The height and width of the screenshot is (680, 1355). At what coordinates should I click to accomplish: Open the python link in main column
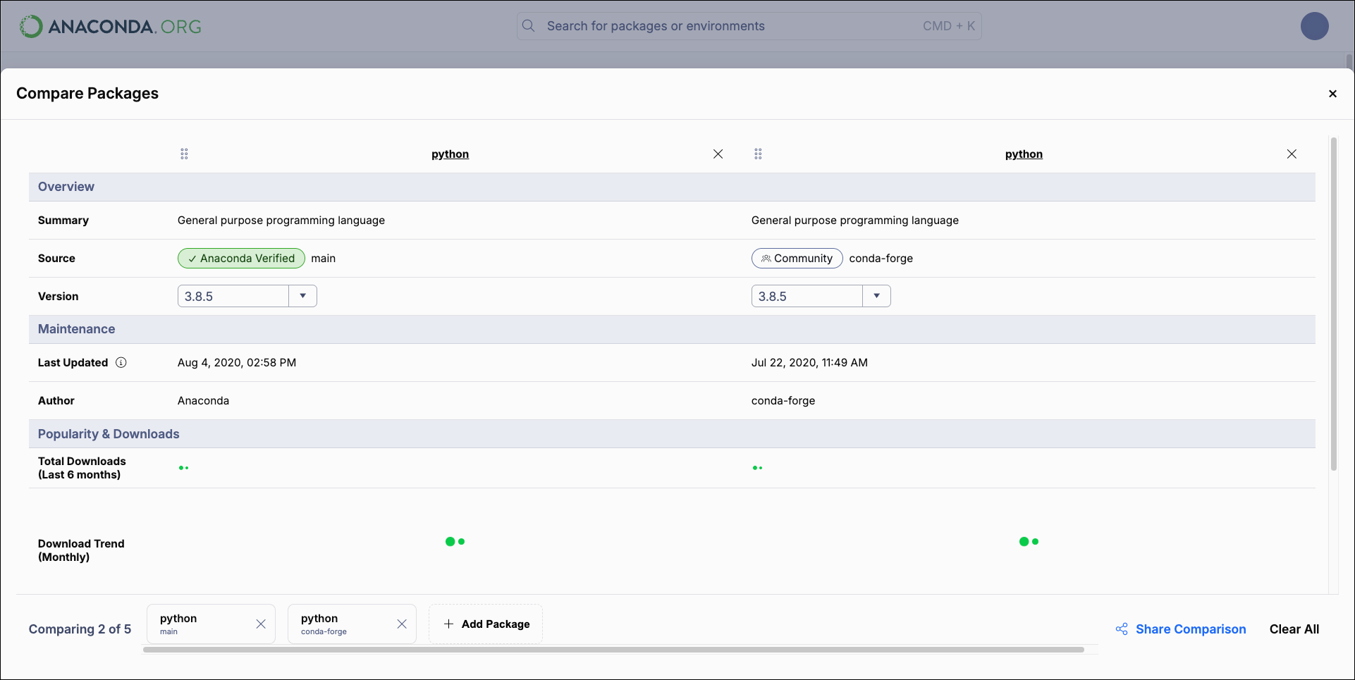pyautogui.click(x=450, y=154)
